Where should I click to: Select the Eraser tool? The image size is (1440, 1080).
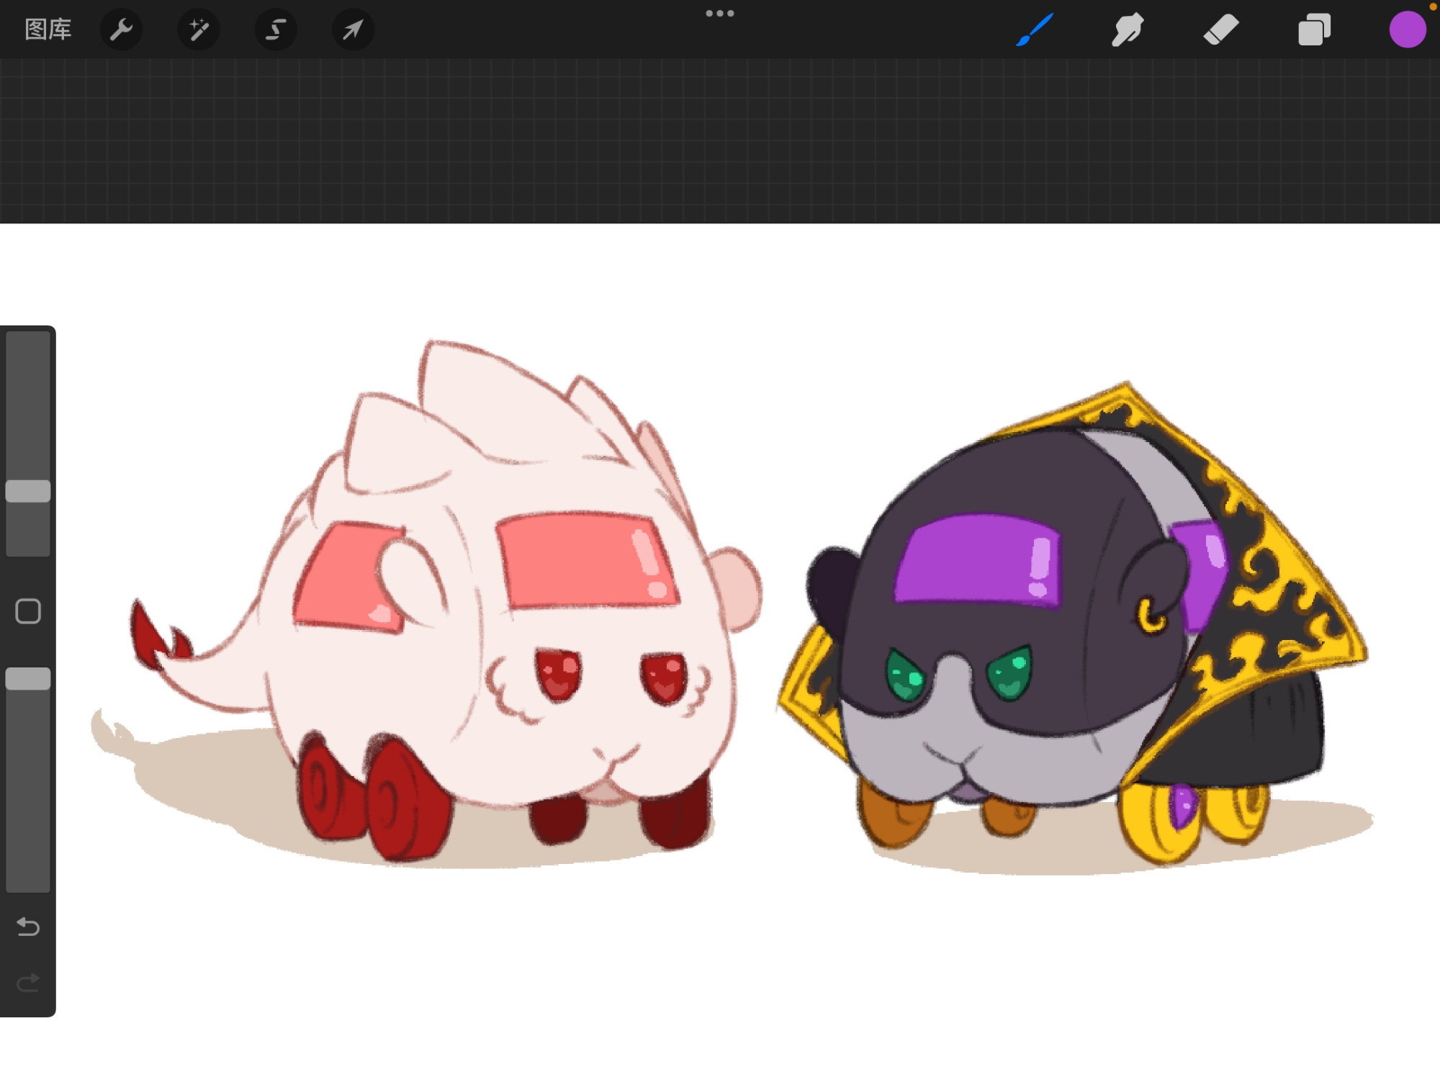(1221, 30)
